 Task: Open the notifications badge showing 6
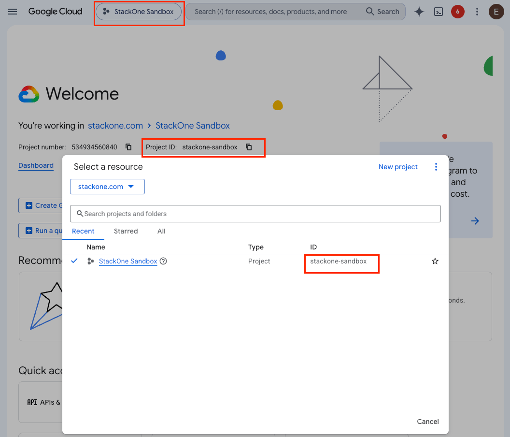pyautogui.click(x=457, y=12)
